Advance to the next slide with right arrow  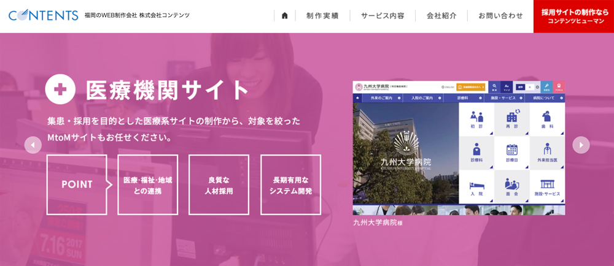581,145
